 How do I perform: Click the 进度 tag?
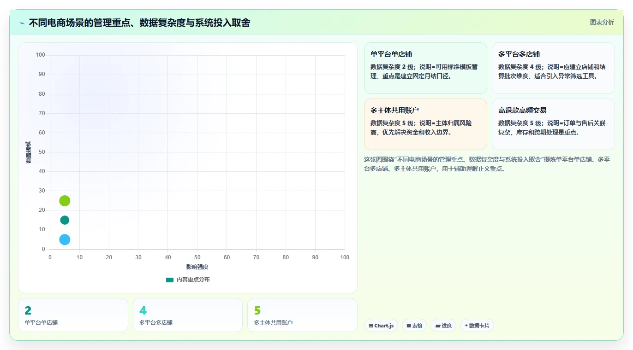pyautogui.click(x=443, y=326)
